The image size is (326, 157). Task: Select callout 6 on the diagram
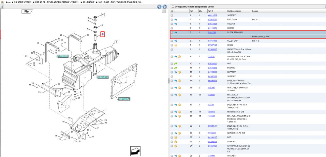(103, 15)
